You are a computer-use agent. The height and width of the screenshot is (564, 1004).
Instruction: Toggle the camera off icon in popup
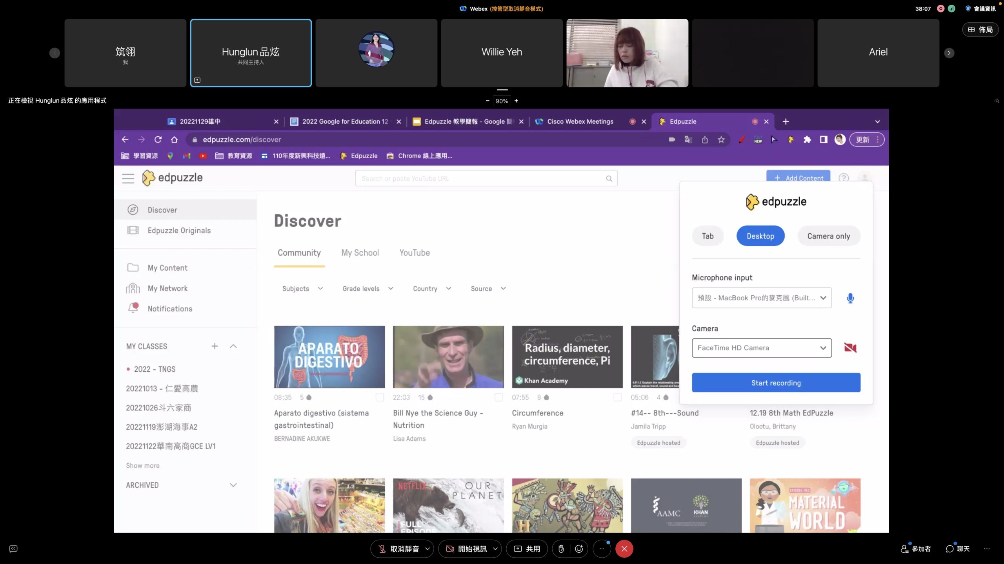(850, 347)
